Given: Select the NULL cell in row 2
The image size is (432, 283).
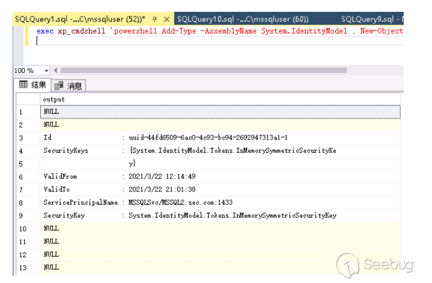Looking at the screenshot, I should pyautogui.click(x=220, y=125).
